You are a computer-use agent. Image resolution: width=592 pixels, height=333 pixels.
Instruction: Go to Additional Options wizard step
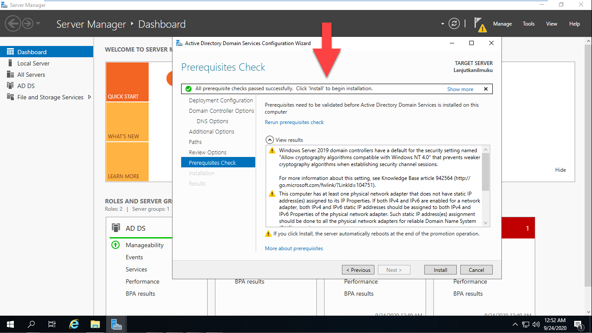[211, 131]
